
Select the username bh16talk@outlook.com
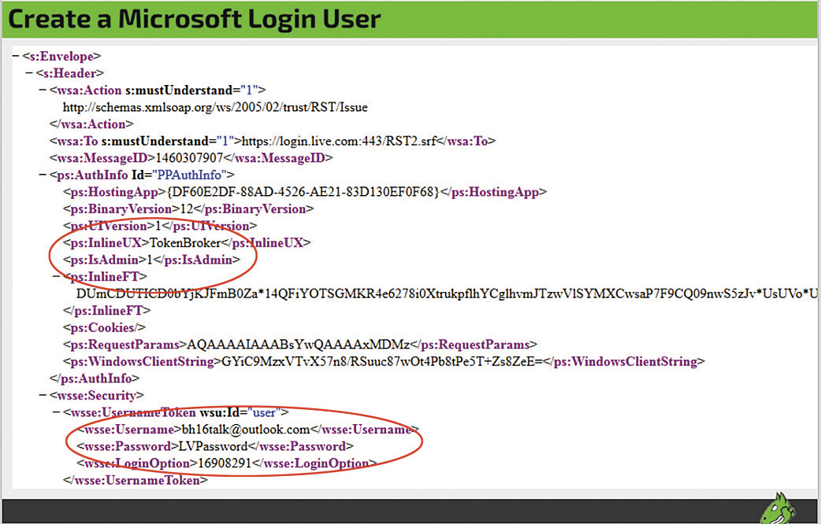(246, 430)
